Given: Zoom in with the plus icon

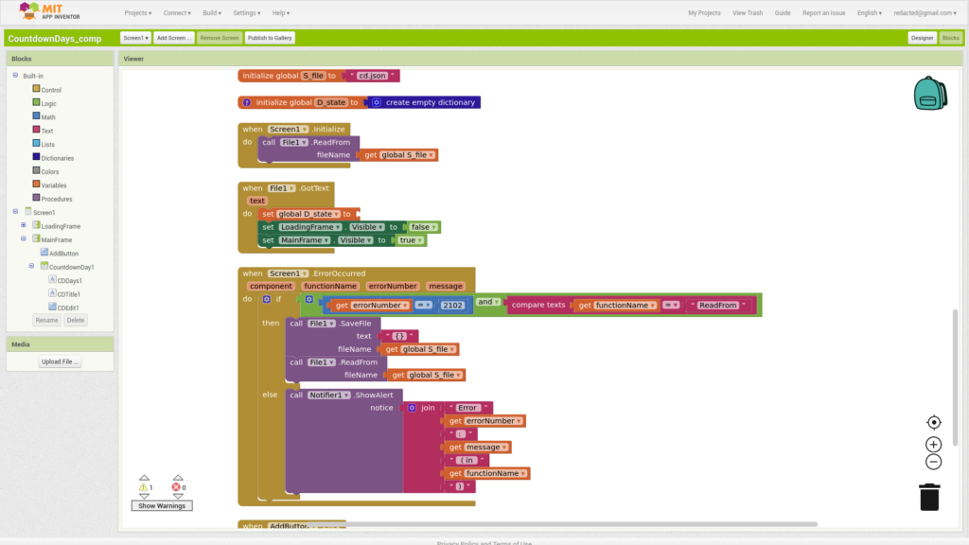Looking at the screenshot, I should [934, 444].
